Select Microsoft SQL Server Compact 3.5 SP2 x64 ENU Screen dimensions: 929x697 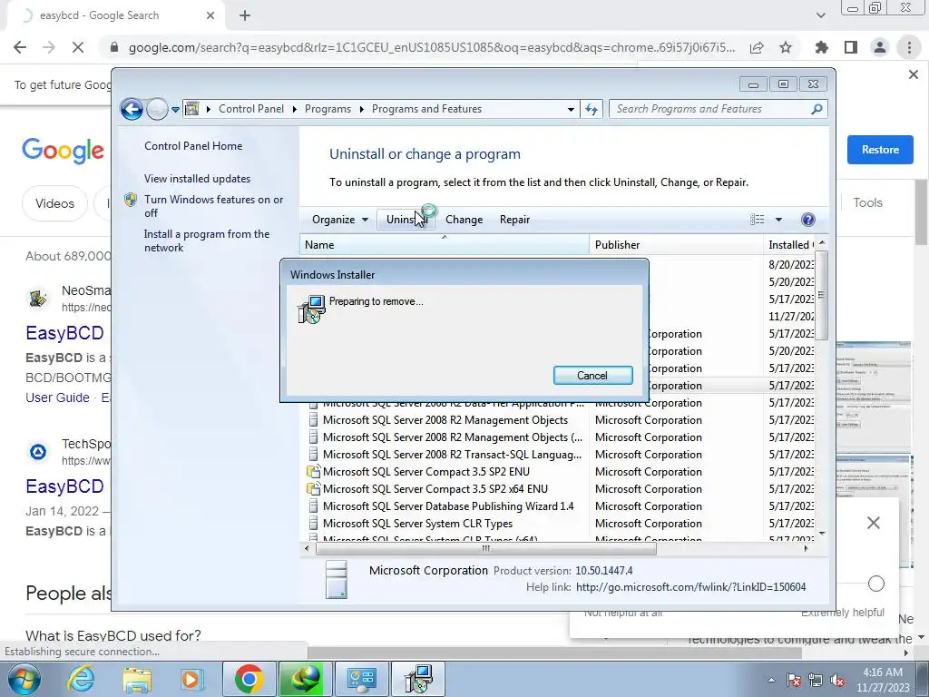tap(435, 489)
